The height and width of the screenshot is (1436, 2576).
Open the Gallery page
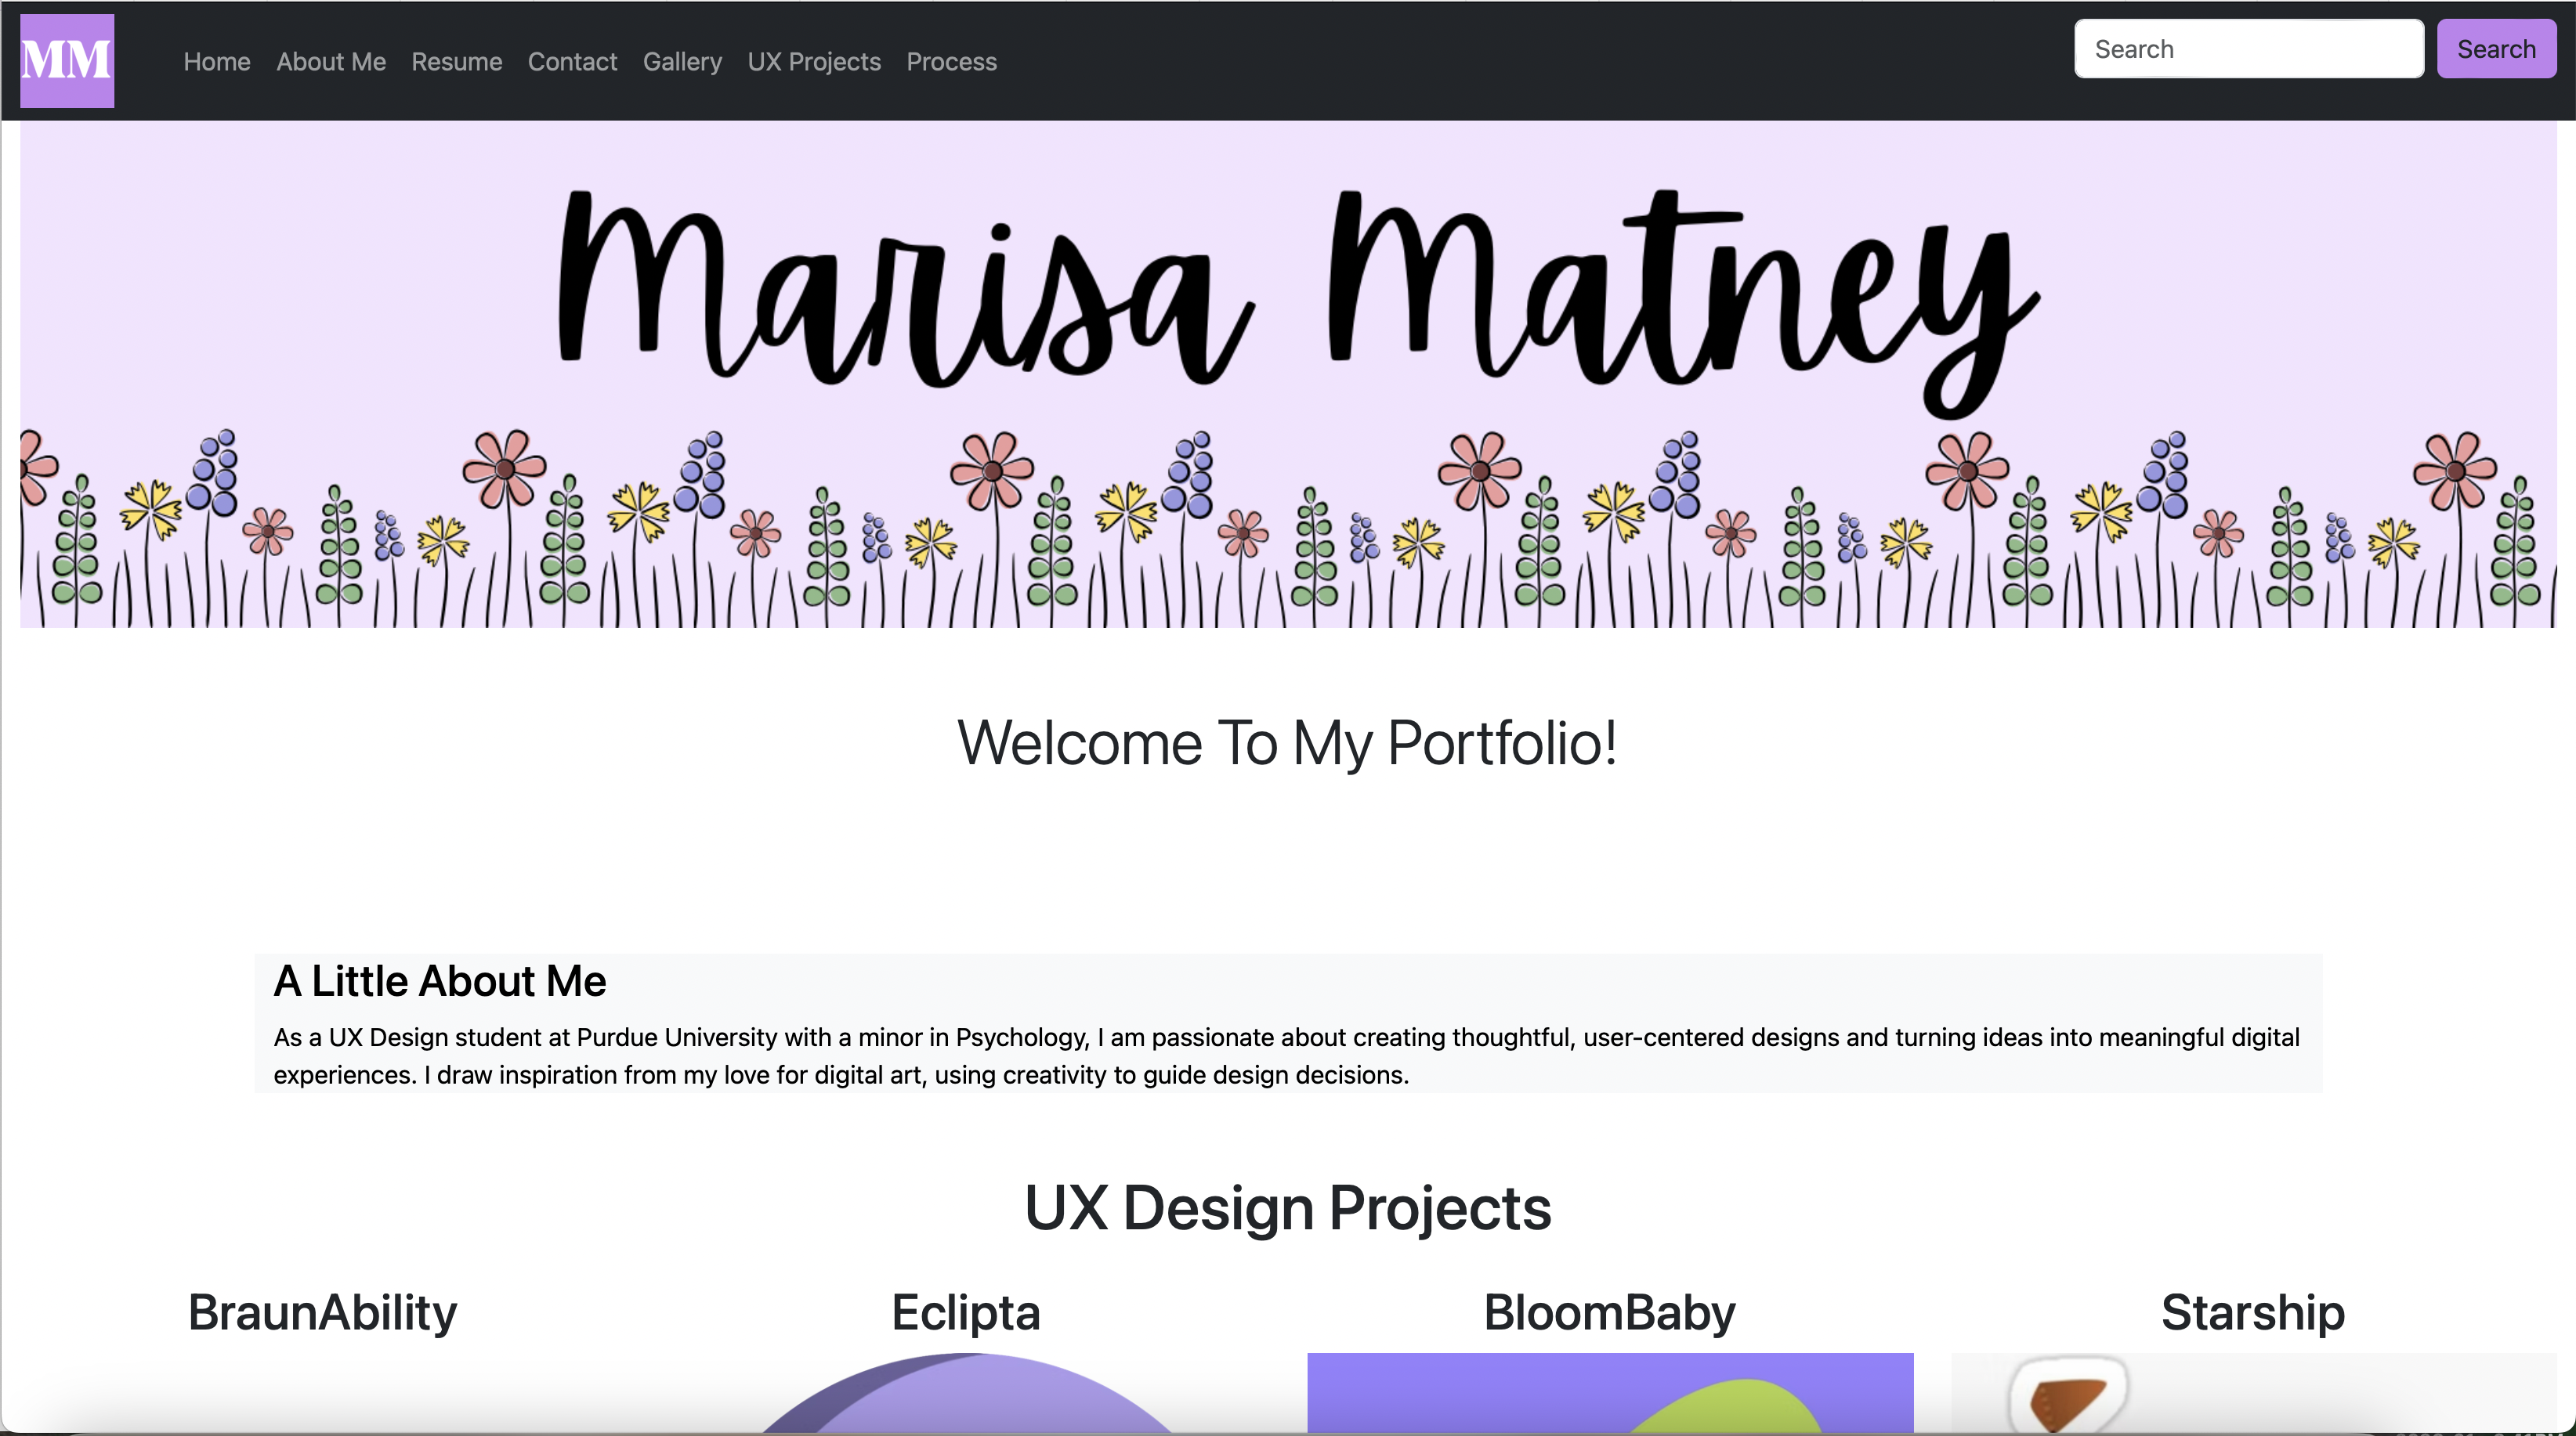(682, 62)
